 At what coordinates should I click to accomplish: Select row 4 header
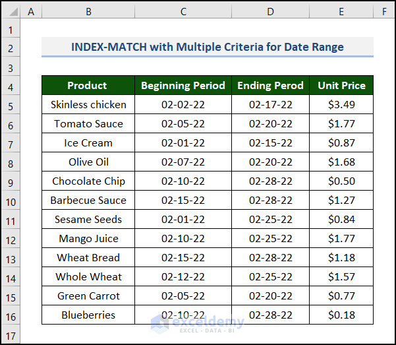tap(11, 86)
